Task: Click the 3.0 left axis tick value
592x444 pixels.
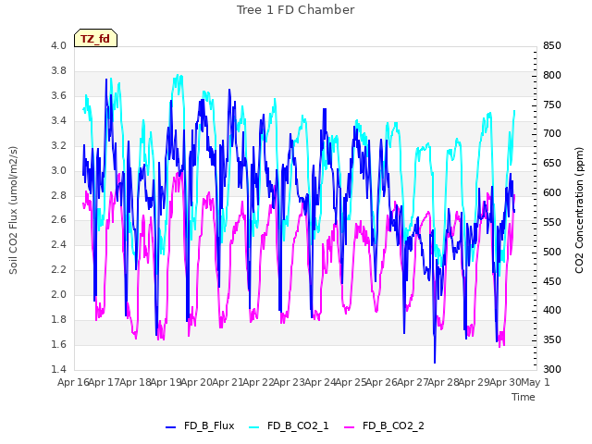Action: (x=59, y=170)
